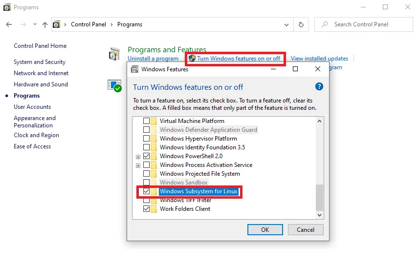The image size is (419, 266).
Task: Open the recent locations dropdown arrow
Action: 35,24
